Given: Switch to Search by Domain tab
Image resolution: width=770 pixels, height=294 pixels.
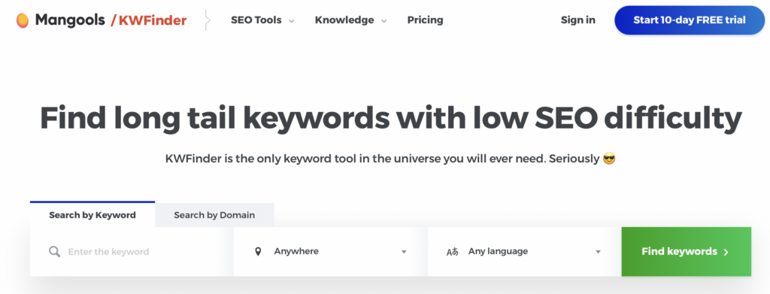Looking at the screenshot, I should click(x=214, y=215).
